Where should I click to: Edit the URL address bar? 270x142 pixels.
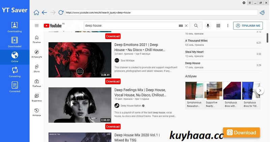point(161,13)
